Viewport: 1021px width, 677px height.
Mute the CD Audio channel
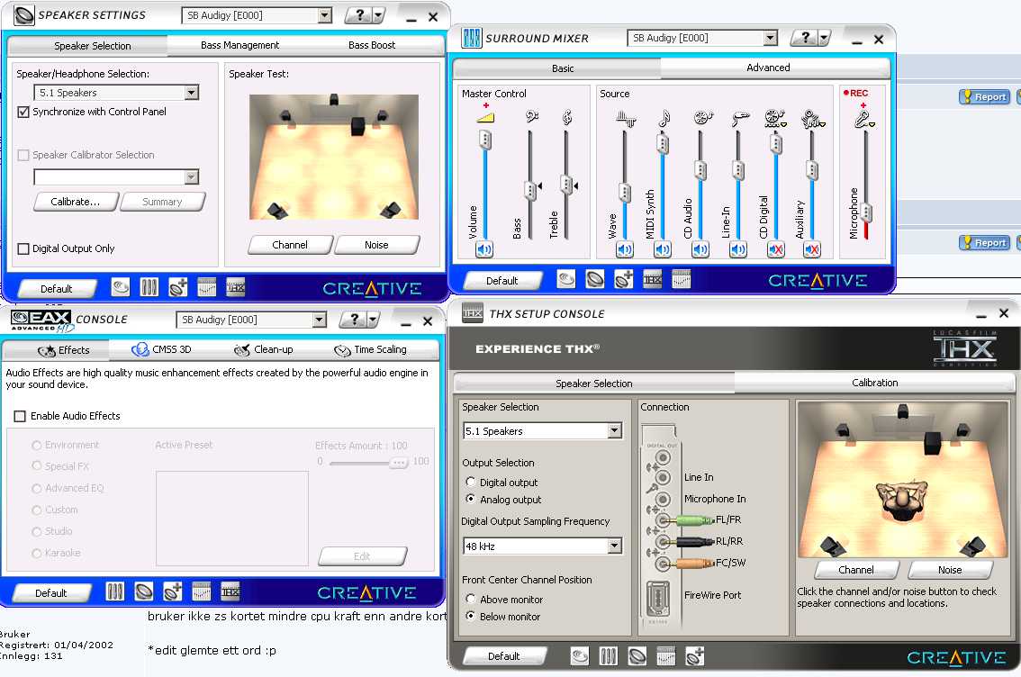700,249
